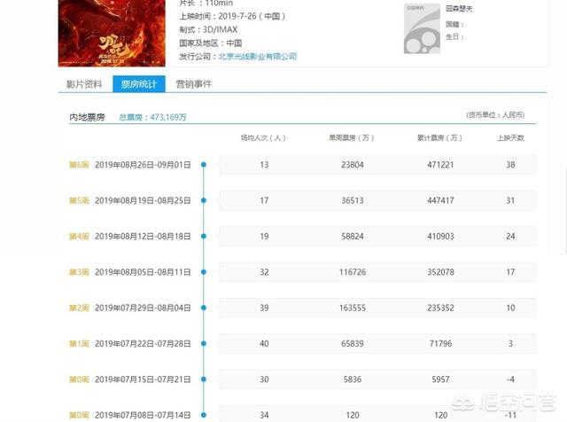Click the 第3周 week label
The height and width of the screenshot is (422, 567).
pyautogui.click(x=80, y=271)
